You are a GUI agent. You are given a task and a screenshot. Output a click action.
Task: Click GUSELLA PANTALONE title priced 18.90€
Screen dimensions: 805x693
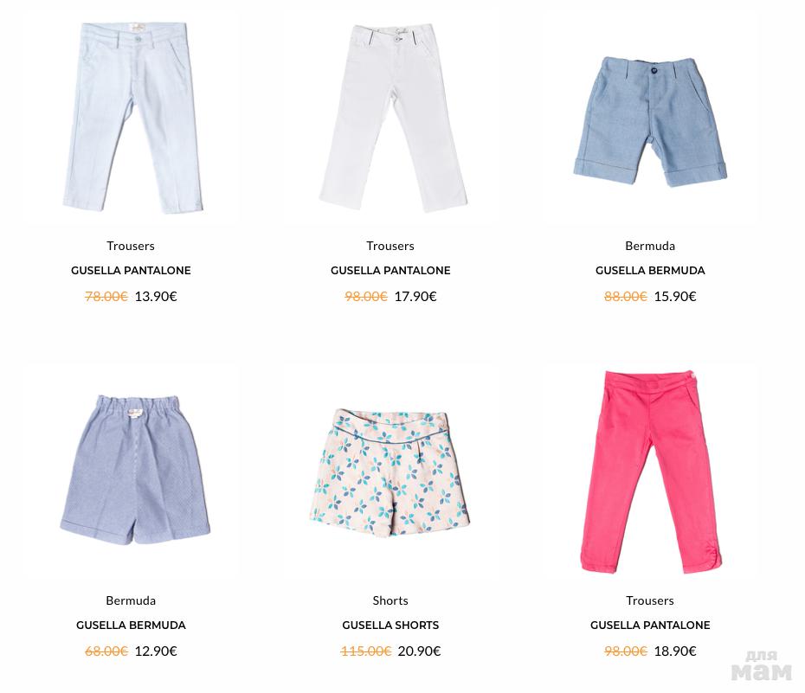point(650,626)
